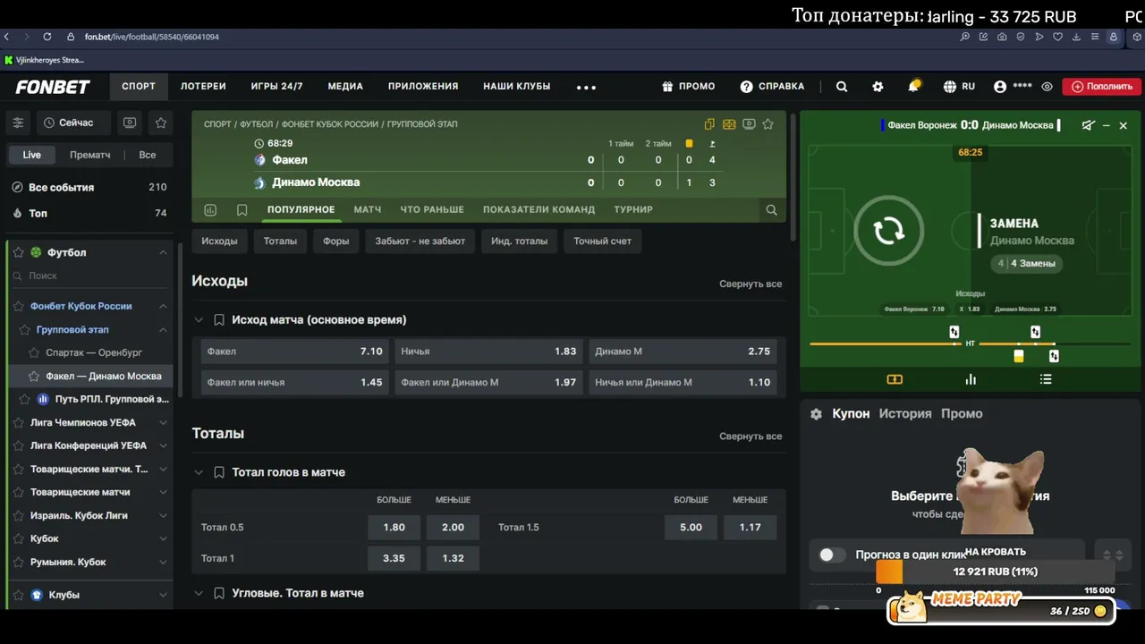Open tracker event list icon

point(1046,379)
